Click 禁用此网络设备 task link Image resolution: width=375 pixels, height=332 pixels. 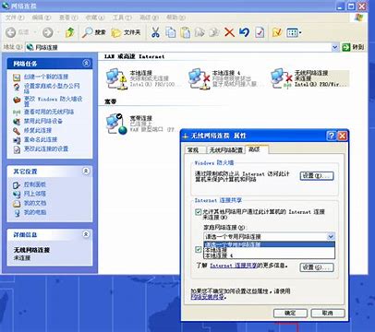pyautogui.click(x=43, y=121)
